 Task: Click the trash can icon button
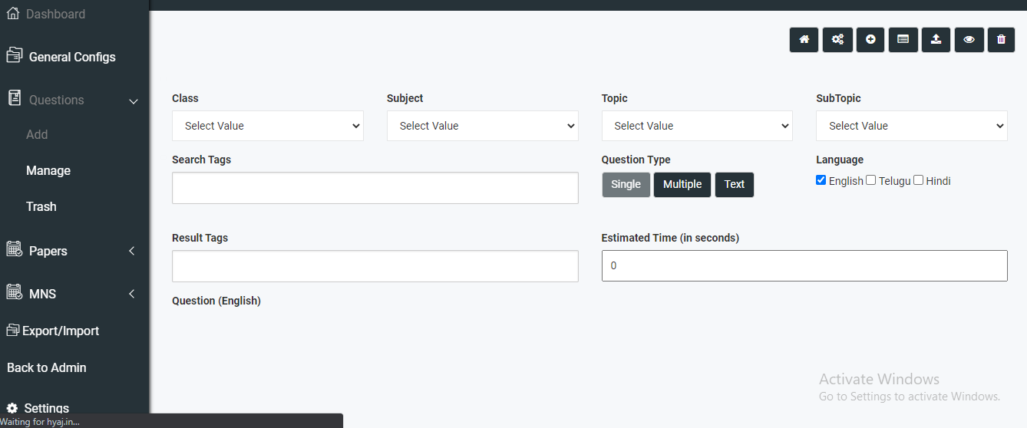[x=1001, y=40]
